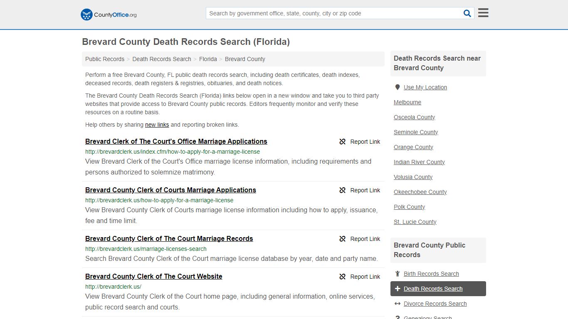Click broken-link icon for Court Website
568x319 pixels.
343,277
